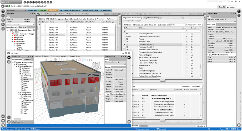Open the Filter dropdown in objects toolbar
Image resolution: width=242 pixels, height=131 pixels.
point(39,14)
